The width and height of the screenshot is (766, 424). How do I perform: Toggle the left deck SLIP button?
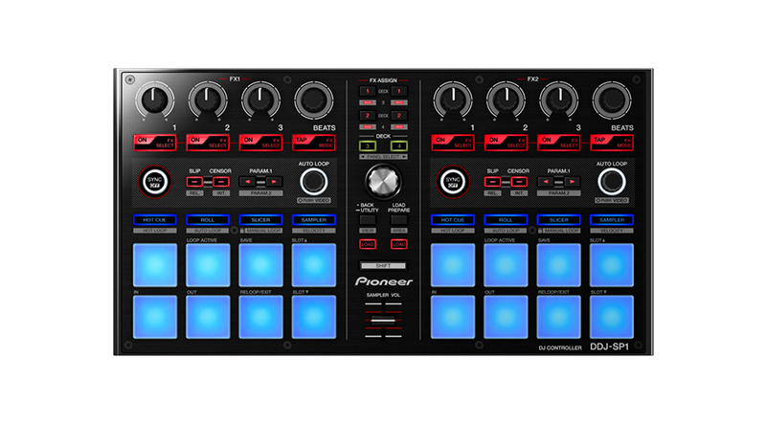tap(194, 182)
